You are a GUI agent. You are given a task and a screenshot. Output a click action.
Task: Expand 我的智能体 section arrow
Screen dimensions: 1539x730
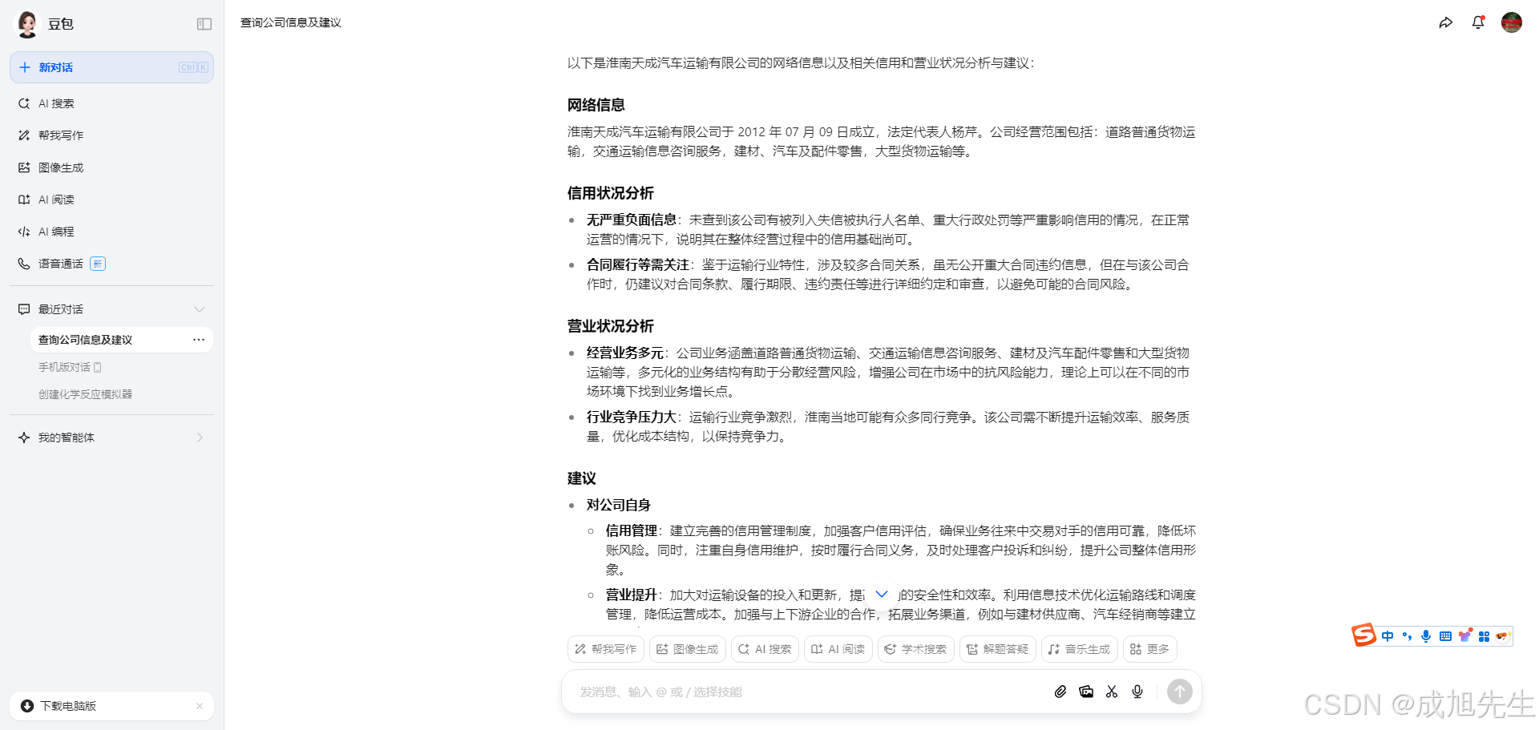click(x=200, y=438)
